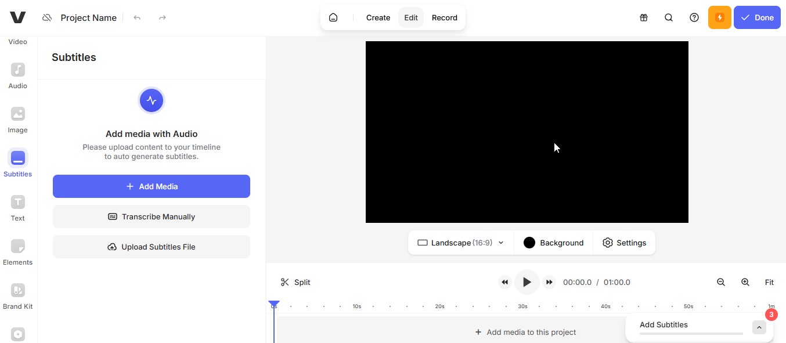Click the Upload Subtitles File button
Image resolution: width=786 pixels, height=343 pixels.
152,247
